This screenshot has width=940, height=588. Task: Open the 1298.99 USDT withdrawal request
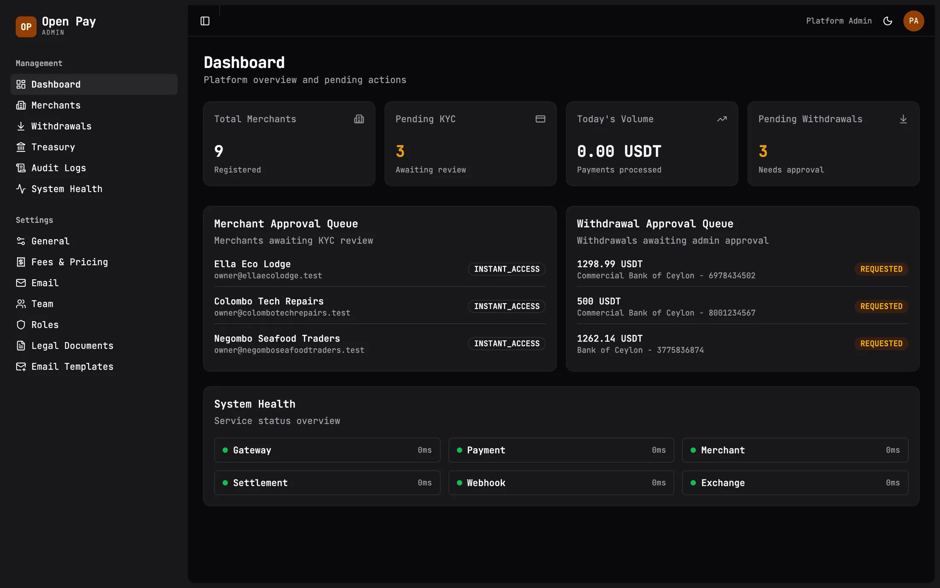(x=743, y=269)
